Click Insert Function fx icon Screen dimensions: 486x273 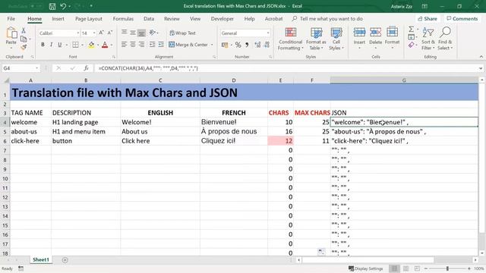pos(86,68)
